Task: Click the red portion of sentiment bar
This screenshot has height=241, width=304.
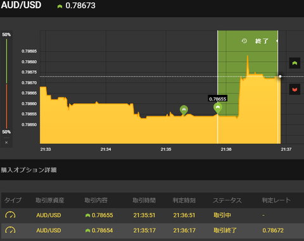Action: (6, 106)
